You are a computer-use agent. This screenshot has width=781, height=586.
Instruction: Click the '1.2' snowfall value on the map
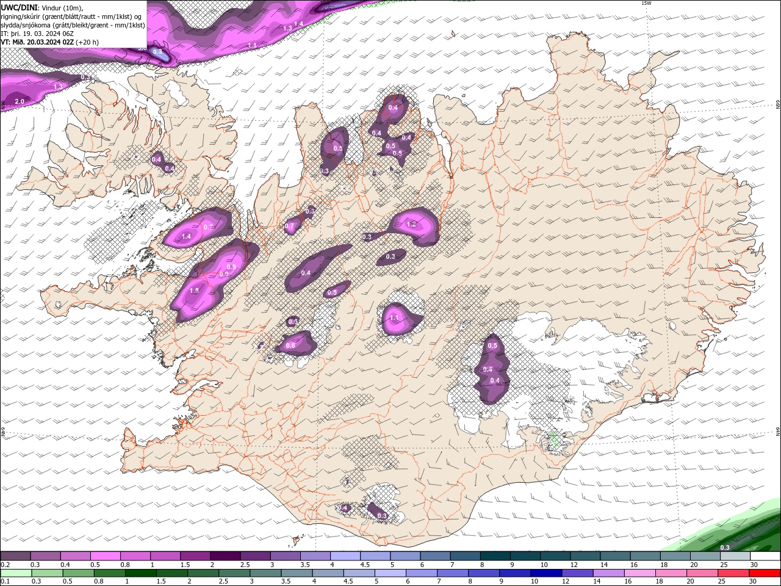click(x=411, y=225)
